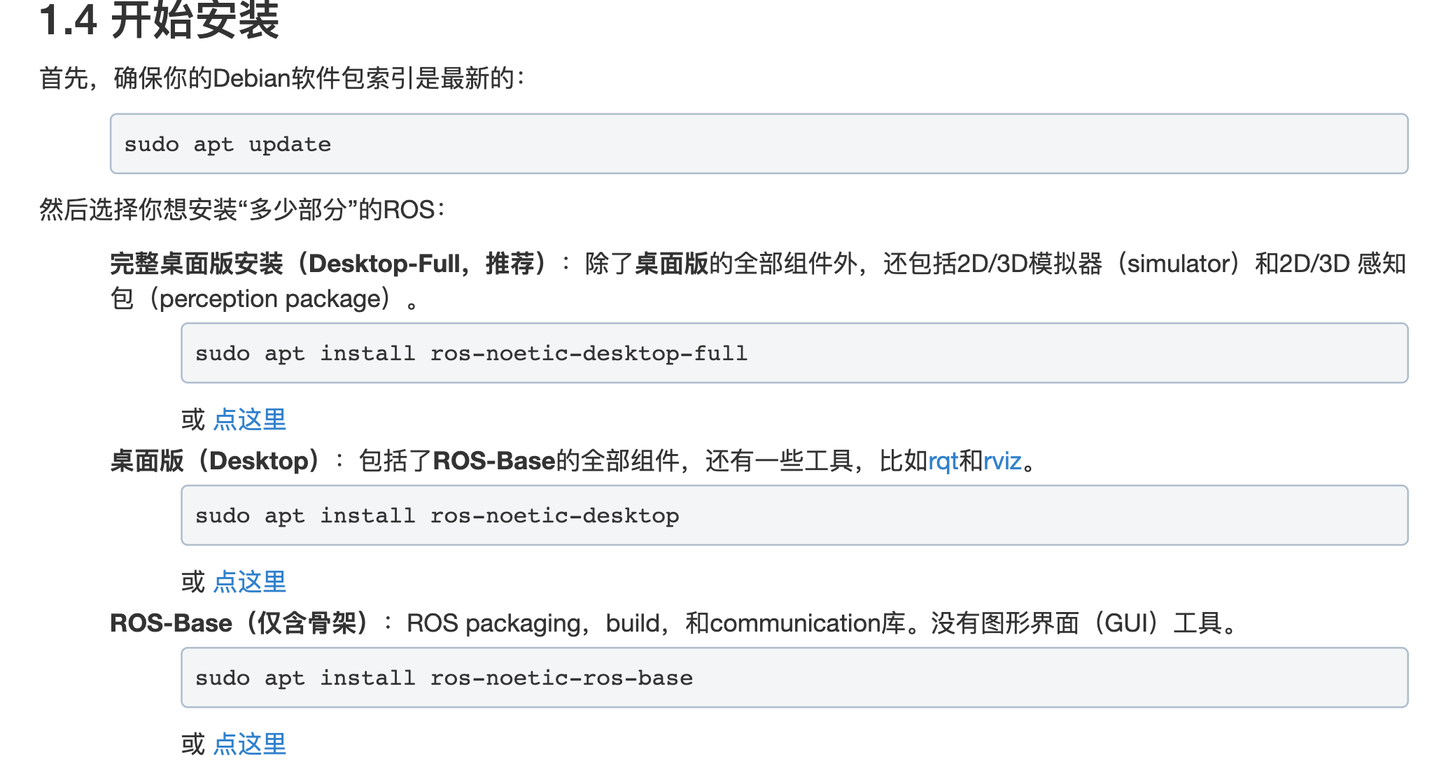Click the word "simulator" in parentheses
The width and height of the screenshot is (1453, 775).
[x=1178, y=264]
